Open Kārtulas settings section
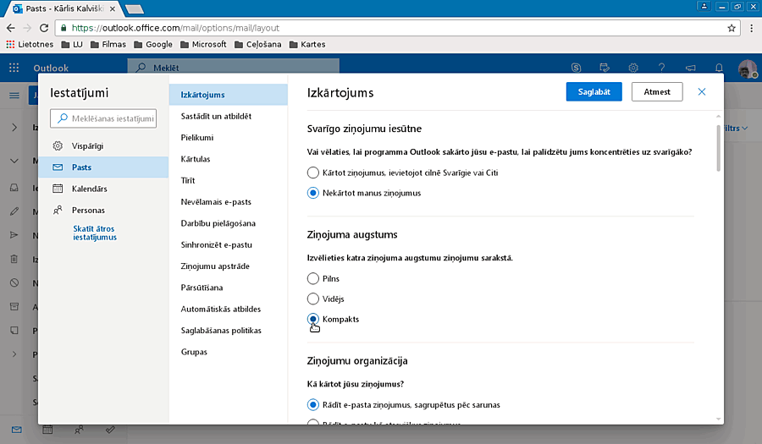This screenshot has height=444, width=762. click(x=229, y=159)
